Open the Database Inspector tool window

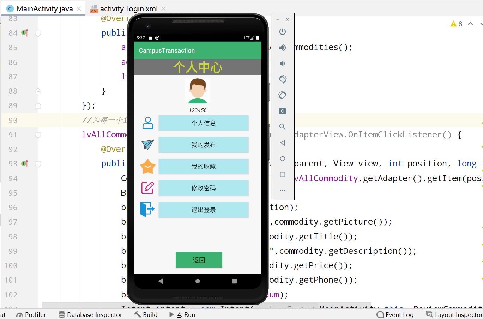90,314
